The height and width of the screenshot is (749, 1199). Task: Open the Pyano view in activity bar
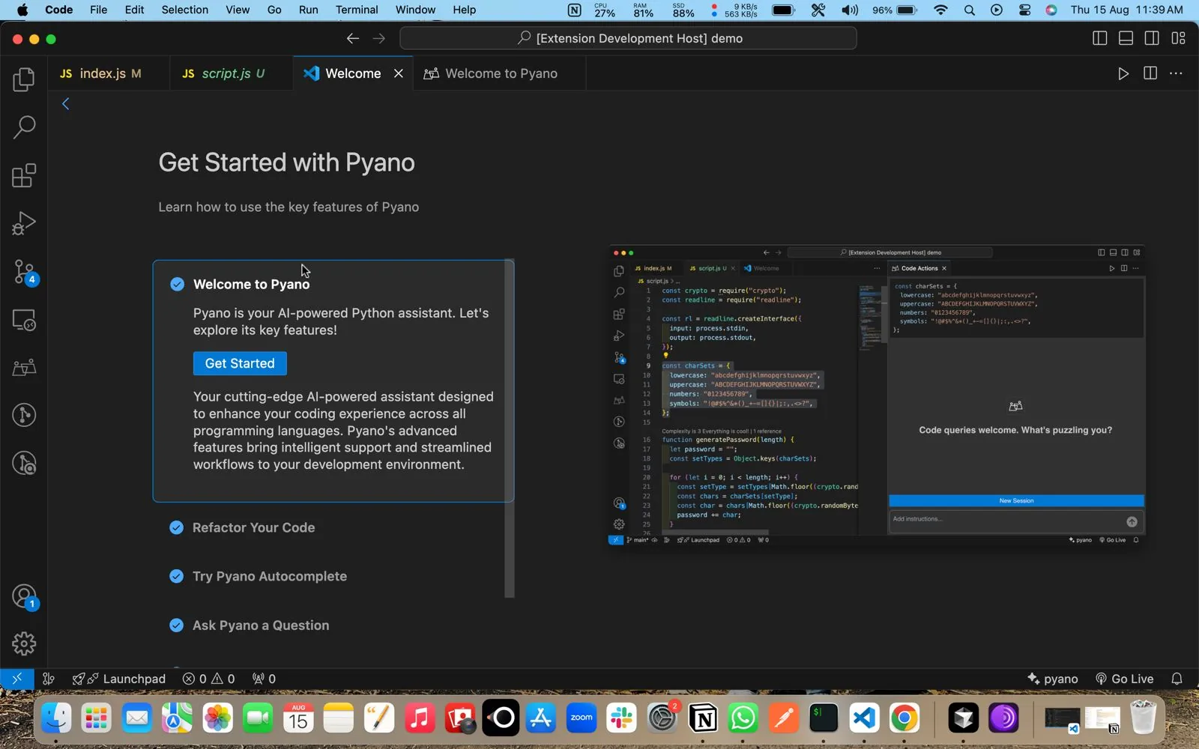[24, 368]
